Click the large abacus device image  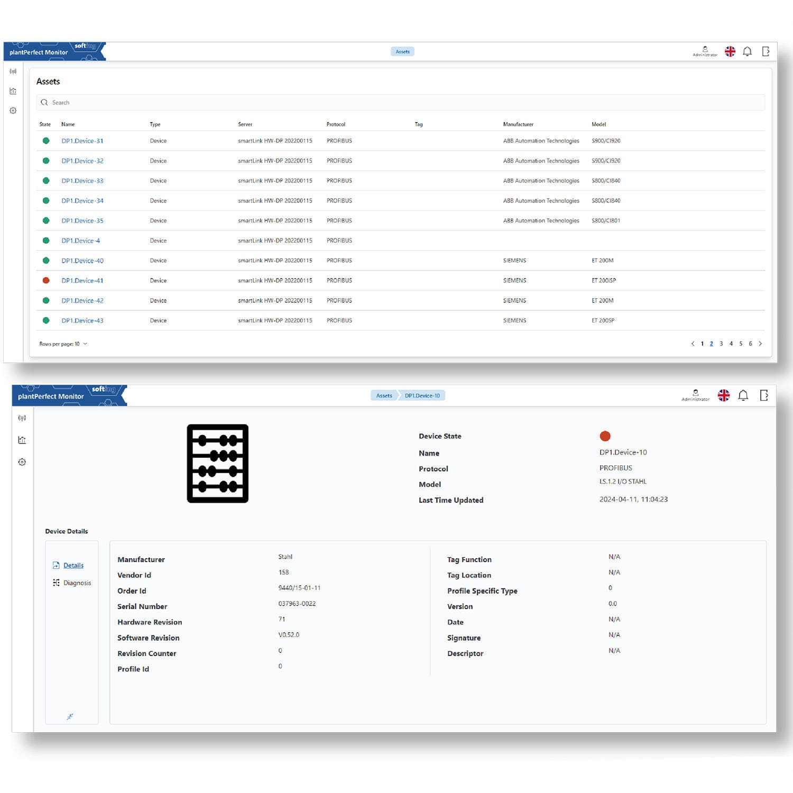pyautogui.click(x=217, y=463)
